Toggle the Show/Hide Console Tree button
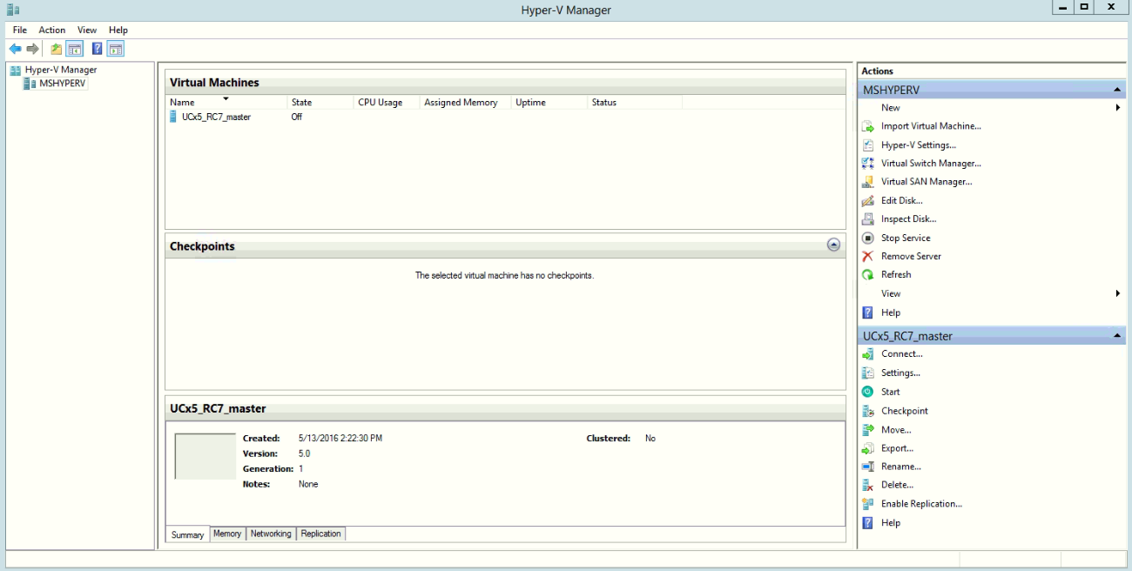The height and width of the screenshot is (571, 1132). click(x=75, y=49)
